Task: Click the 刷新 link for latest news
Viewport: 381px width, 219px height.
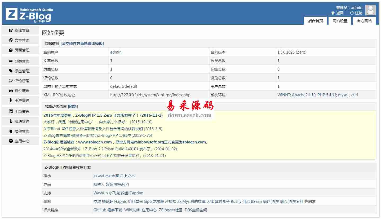Action: click(x=73, y=107)
